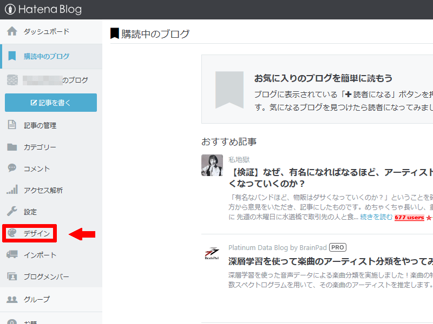Click the people icon beside グループ
Image resolution: width=433 pixels, height=324 pixels.
[12, 299]
